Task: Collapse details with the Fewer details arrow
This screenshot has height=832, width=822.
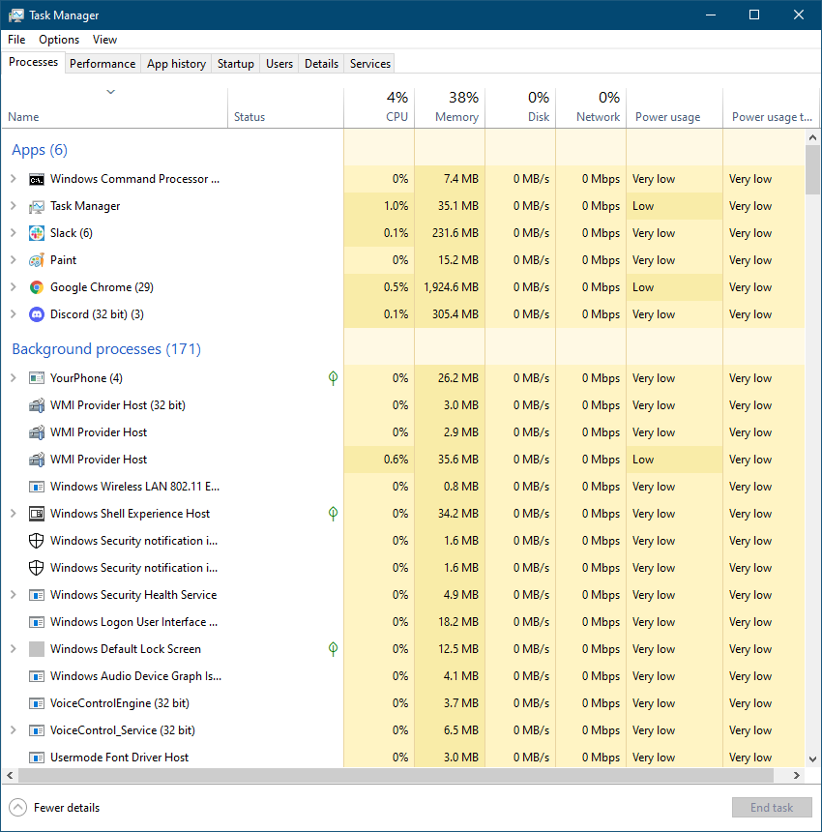Action: (x=18, y=808)
